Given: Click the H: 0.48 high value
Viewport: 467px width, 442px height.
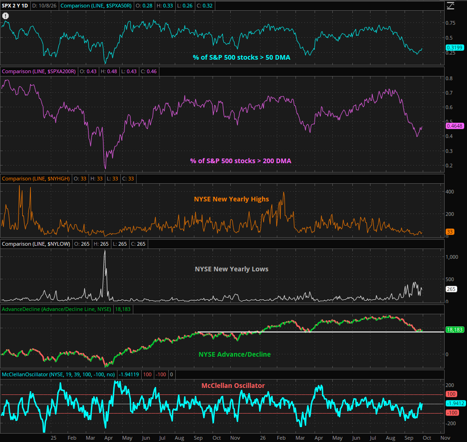Looking at the screenshot, I should click(x=109, y=71).
